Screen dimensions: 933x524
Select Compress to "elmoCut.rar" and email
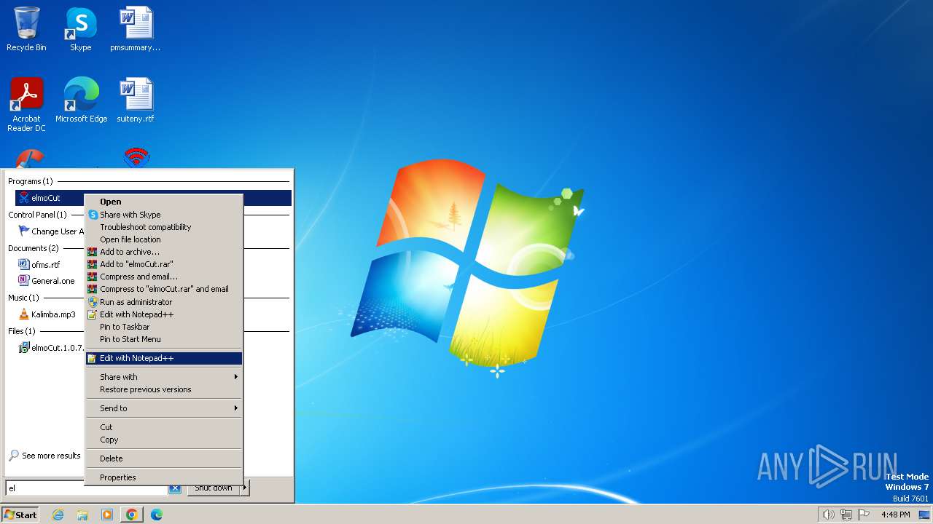(163, 289)
